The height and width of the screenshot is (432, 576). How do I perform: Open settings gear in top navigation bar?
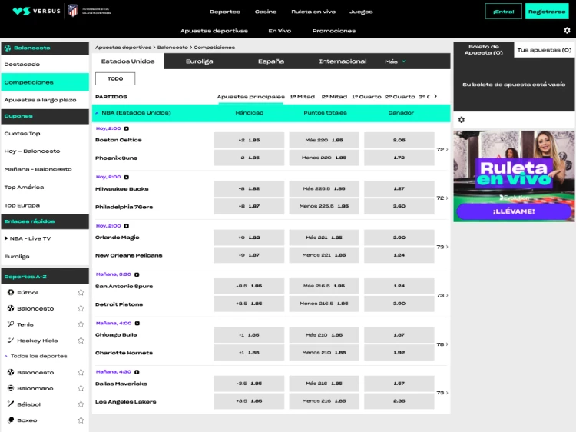click(567, 31)
